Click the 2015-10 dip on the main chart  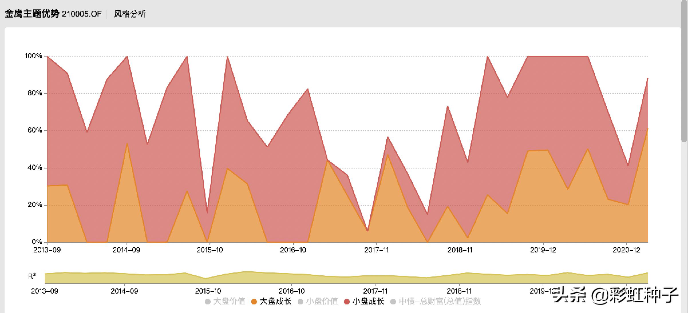(207, 213)
